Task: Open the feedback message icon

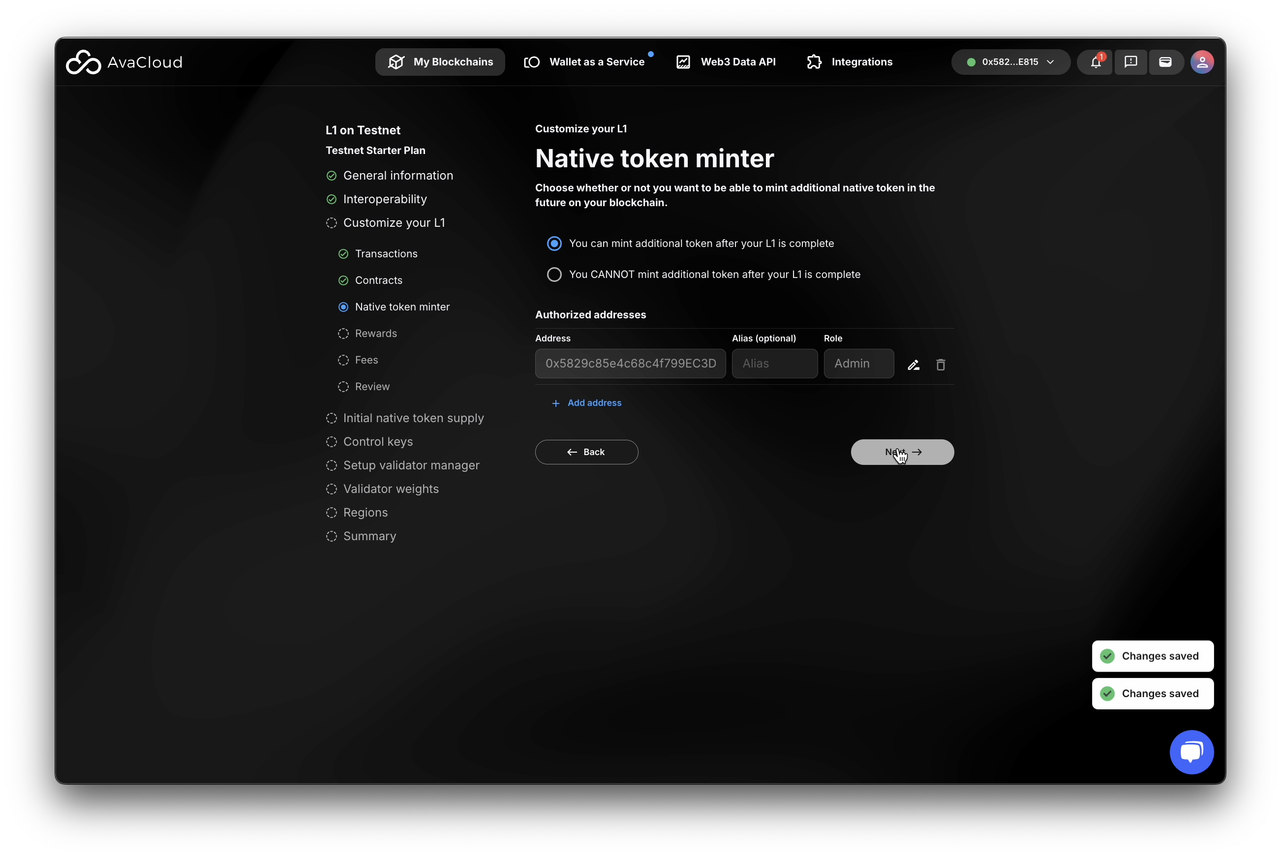Action: (1130, 62)
